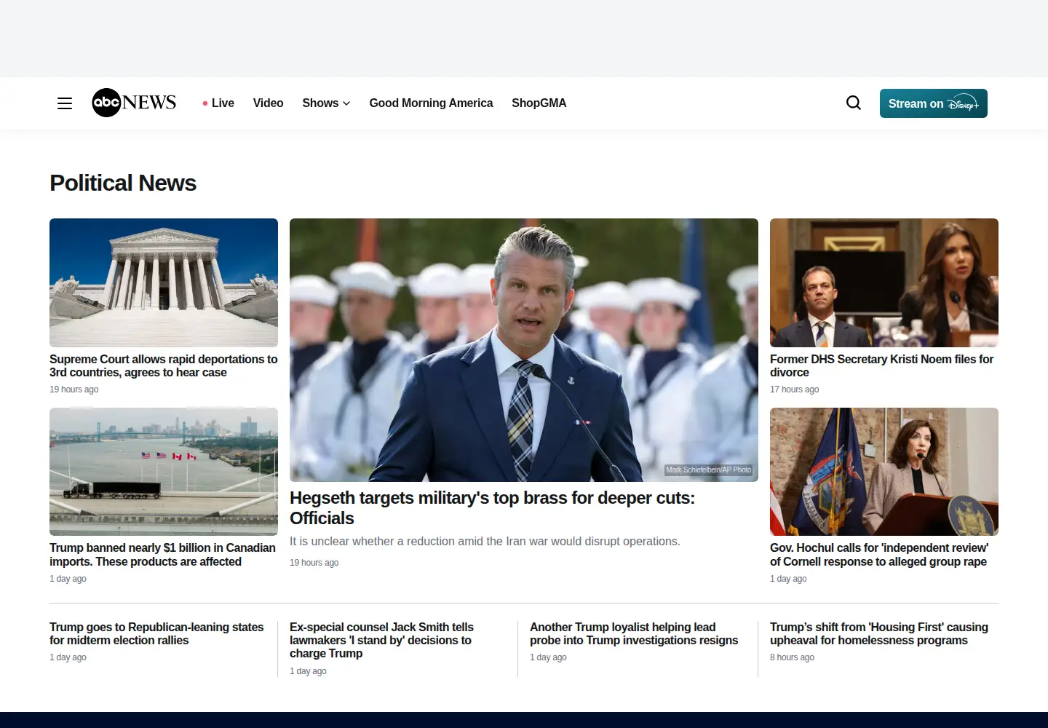
Task: Open the hamburger menu icon
Action: coord(65,103)
